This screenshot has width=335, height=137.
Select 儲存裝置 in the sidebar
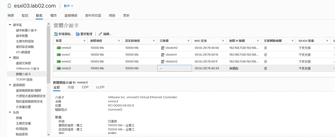[x=22, y=36]
